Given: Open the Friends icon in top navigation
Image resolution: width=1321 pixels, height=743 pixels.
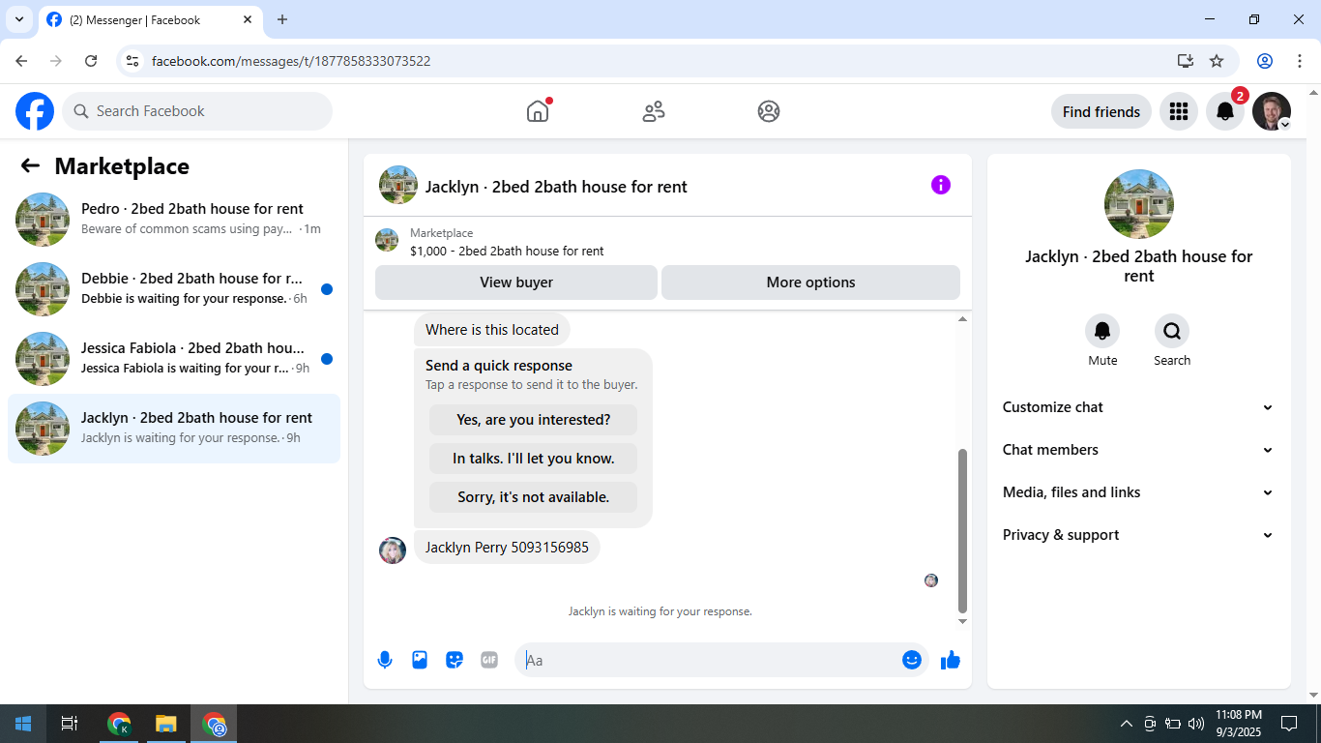Looking at the screenshot, I should pos(654,111).
